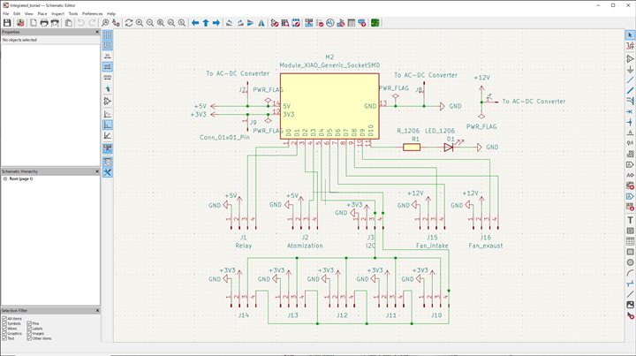Choose the Place Symbol tool
Screen dimensions: 636x356
(x=630, y=59)
